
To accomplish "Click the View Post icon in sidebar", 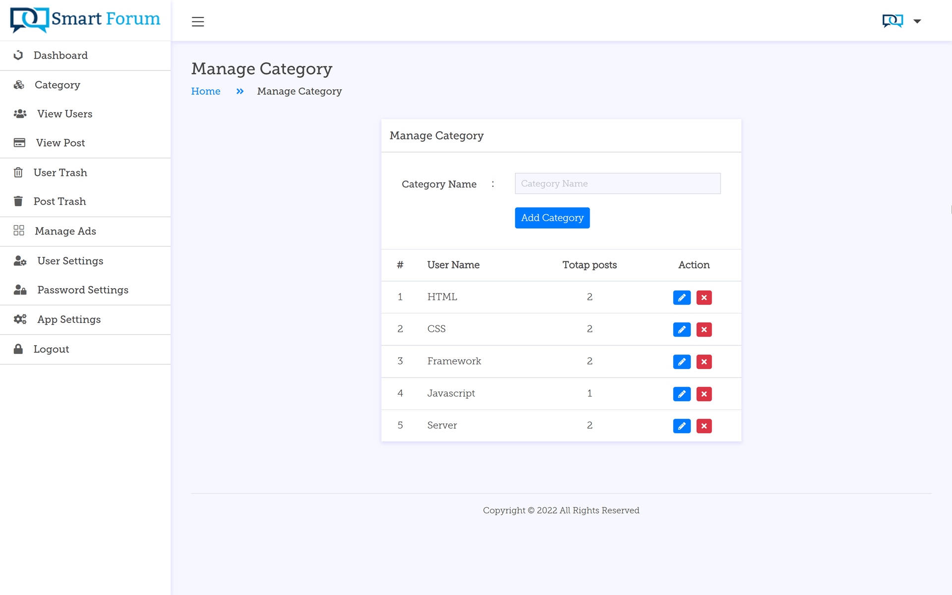I will tap(19, 143).
